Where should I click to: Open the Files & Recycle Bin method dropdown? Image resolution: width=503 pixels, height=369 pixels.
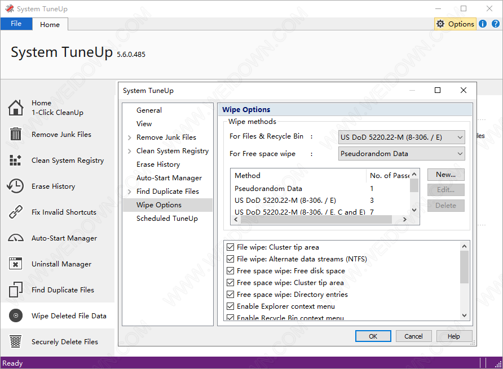coord(401,137)
